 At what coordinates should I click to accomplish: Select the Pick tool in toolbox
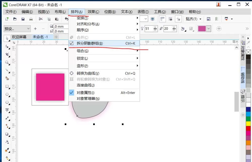pyautogui.click(x=7, y=38)
